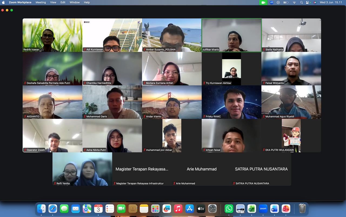Open Reminders from the dock
This screenshot has width=346, height=217.
point(110,209)
